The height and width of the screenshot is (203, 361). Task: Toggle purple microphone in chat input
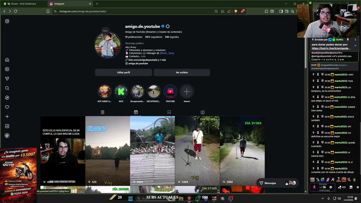tap(314, 187)
